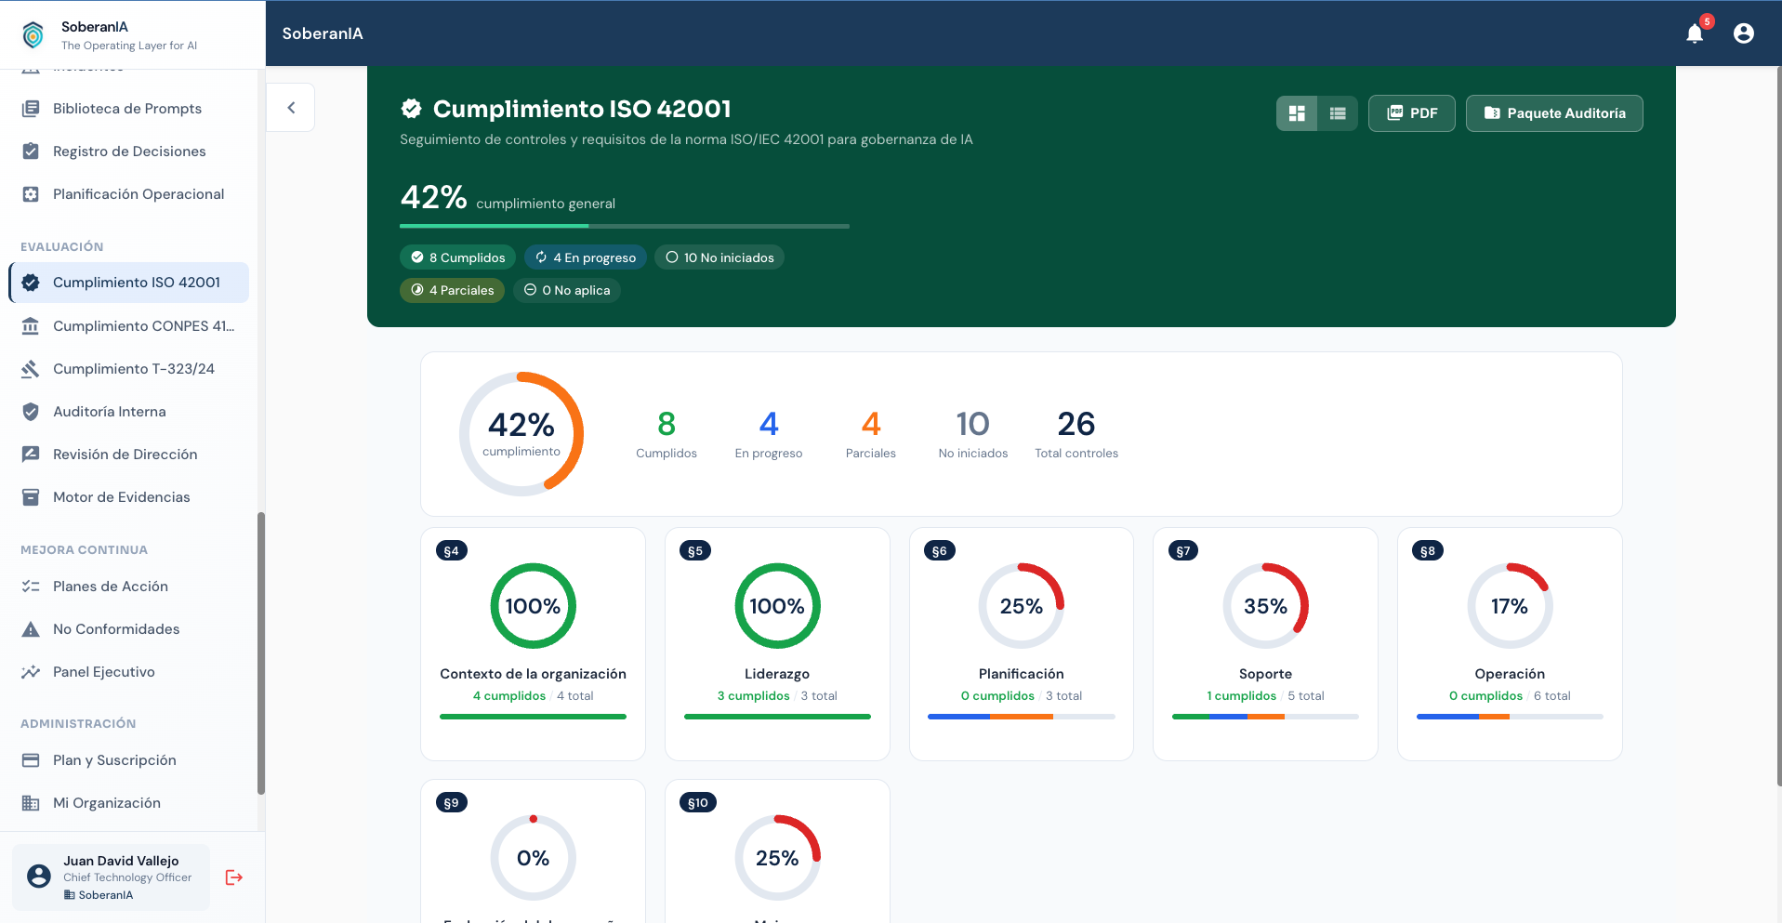
Task: Open the §9 card showing 0%
Action: coord(533,851)
